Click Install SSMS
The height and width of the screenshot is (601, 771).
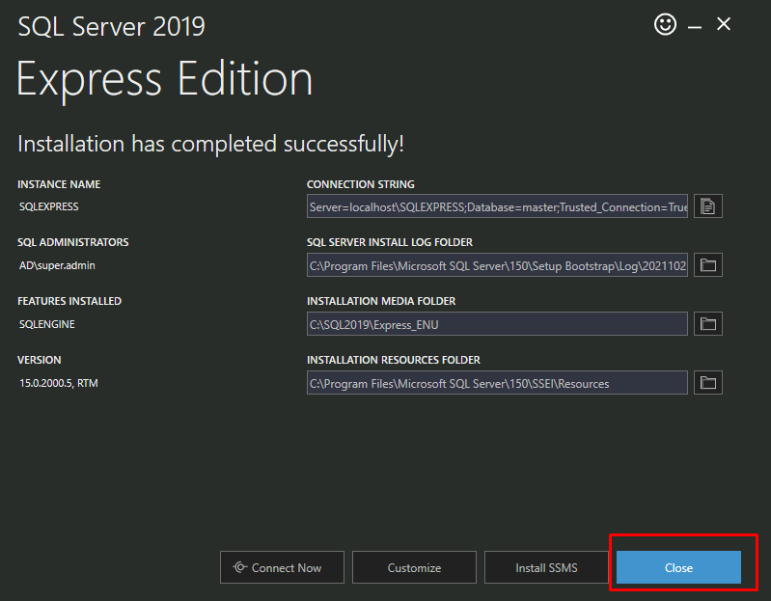pos(546,568)
